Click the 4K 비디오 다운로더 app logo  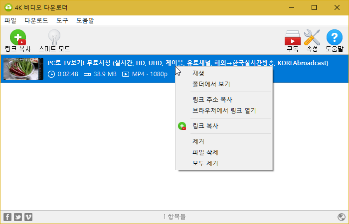point(8,7)
